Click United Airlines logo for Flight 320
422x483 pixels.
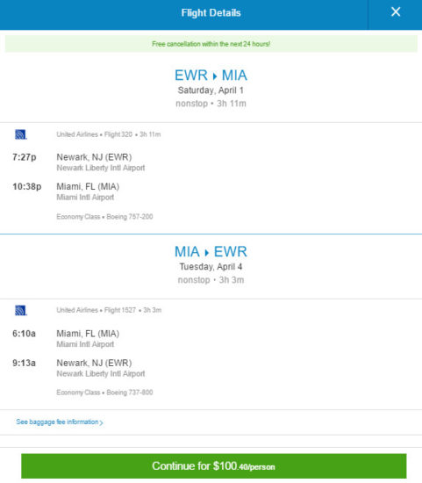(21, 134)
